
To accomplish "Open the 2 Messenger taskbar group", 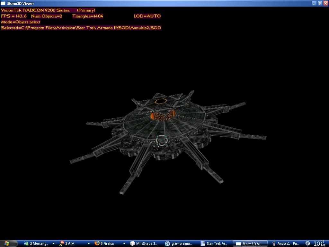I will pos(36,243).
